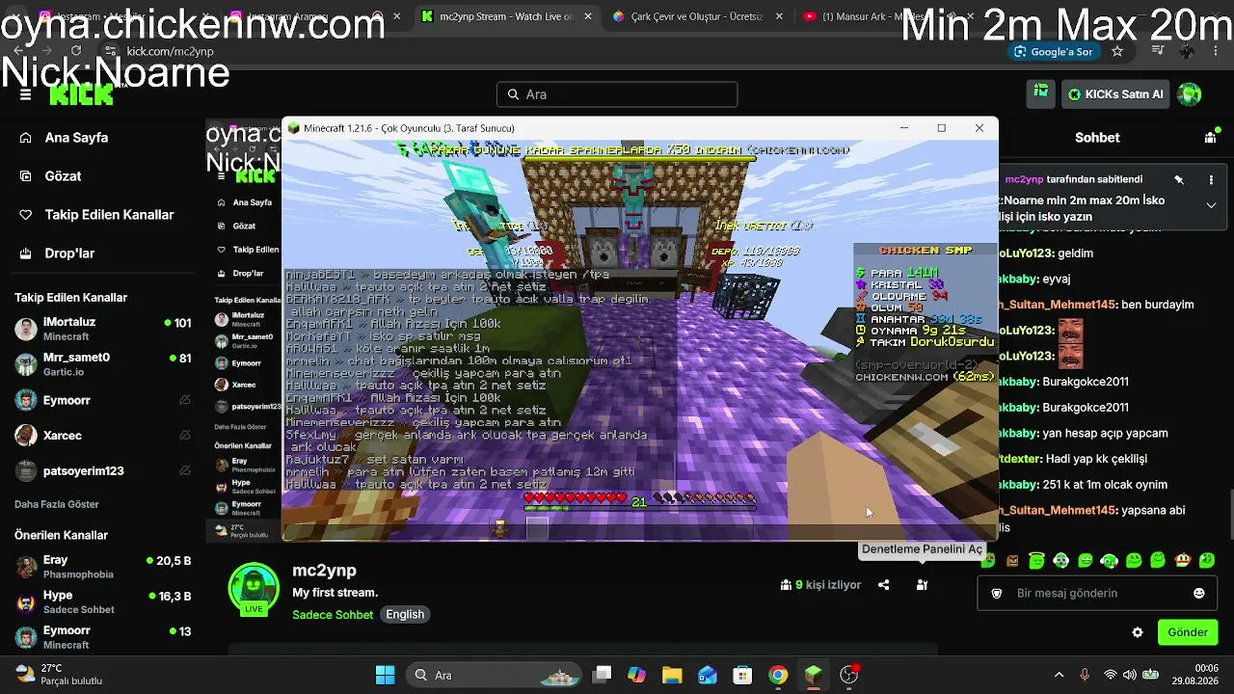The height and width of the screenshot is (694, 1234).
Task: Open chat settings gear
Action: 1138,632
